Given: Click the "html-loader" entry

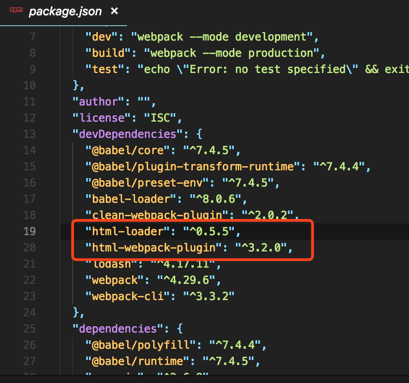Looking at the screenshot, I should pos(128,232).
